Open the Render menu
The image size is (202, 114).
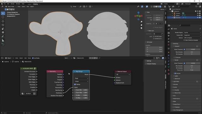pos(13,4)
